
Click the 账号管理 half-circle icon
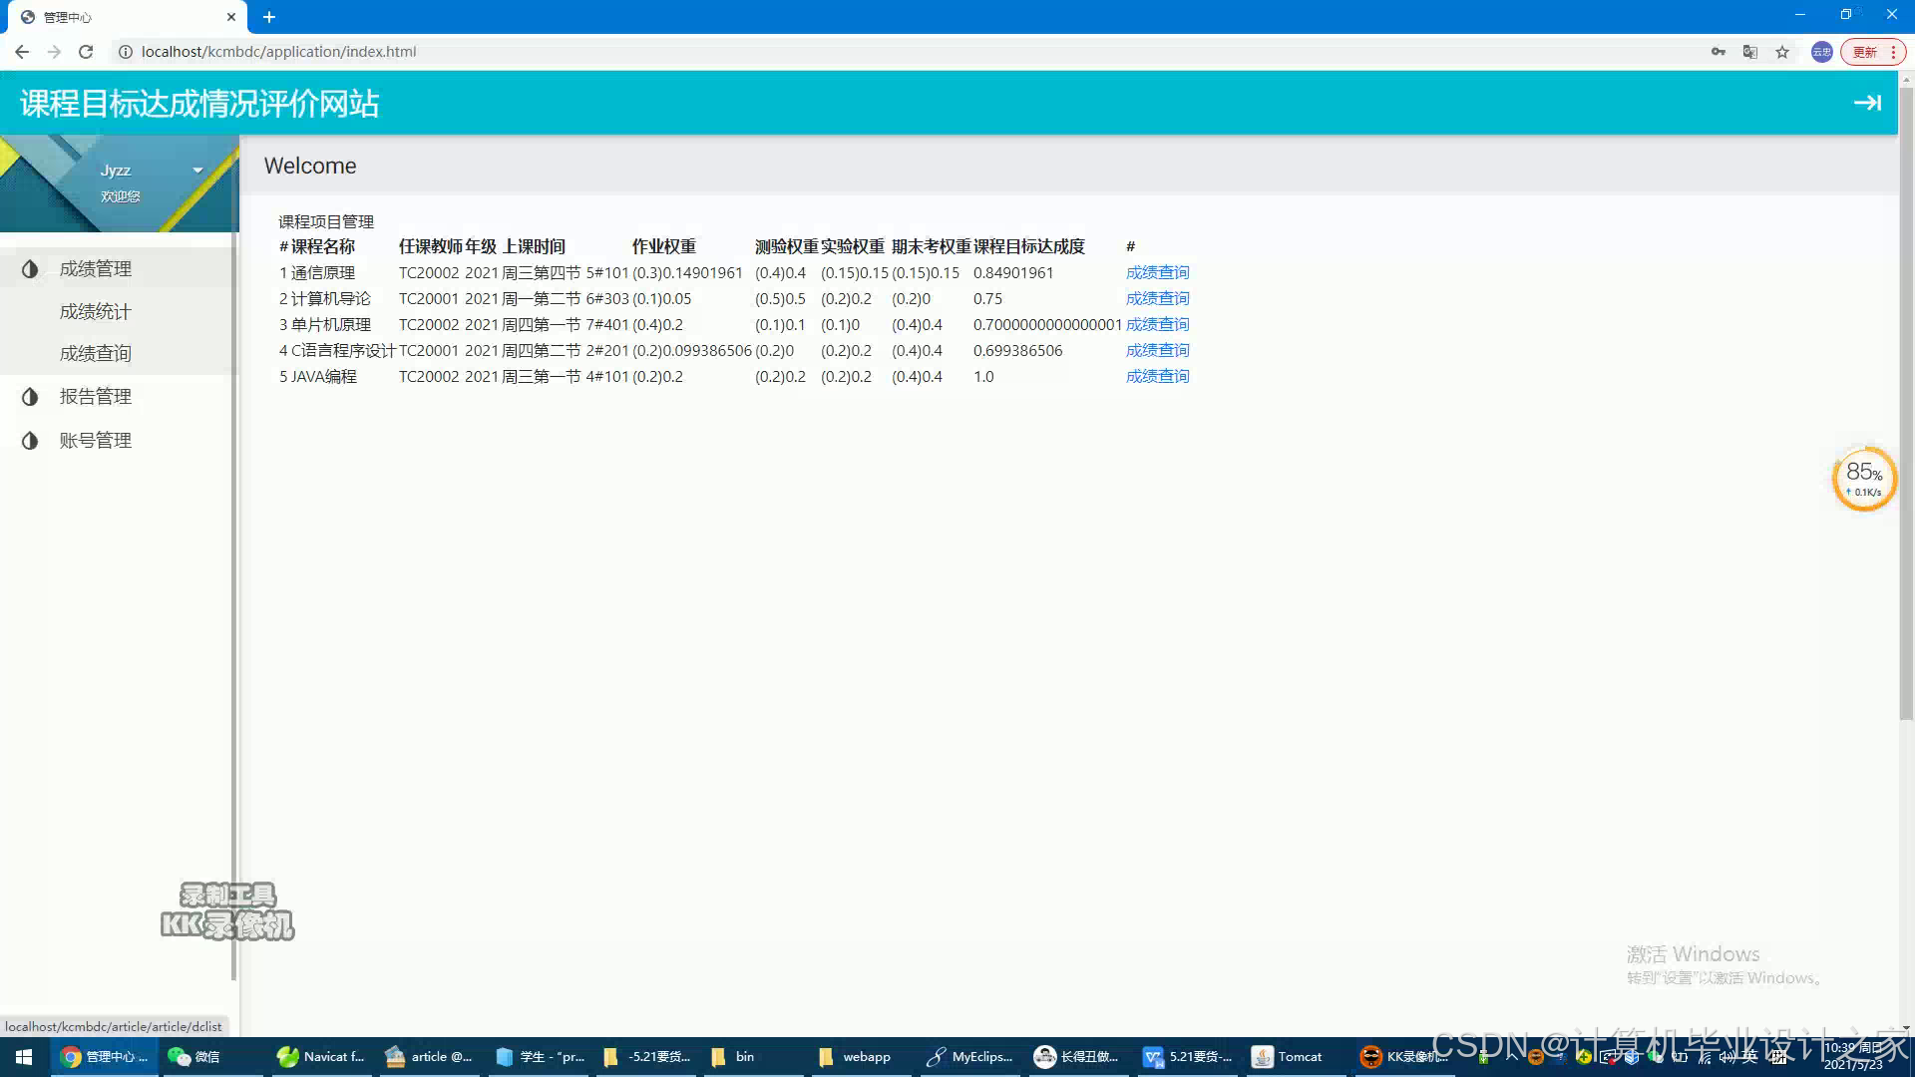[30, 441]
